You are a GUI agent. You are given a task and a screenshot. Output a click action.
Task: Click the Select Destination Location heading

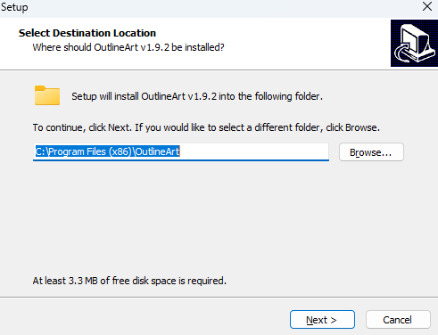[87, 33]
